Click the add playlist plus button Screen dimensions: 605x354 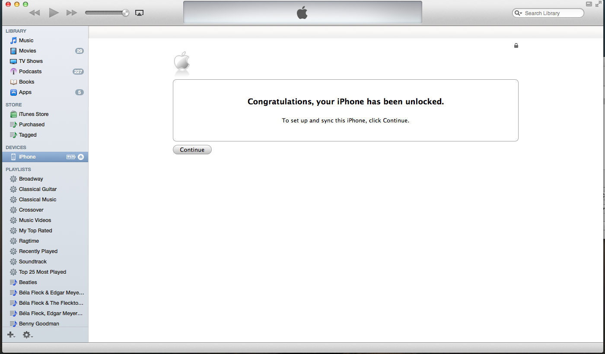(x=11, y=335)
